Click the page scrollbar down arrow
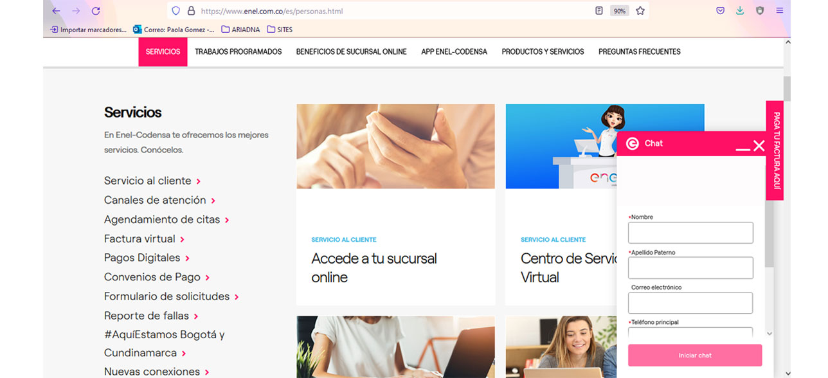 point(787,373)
